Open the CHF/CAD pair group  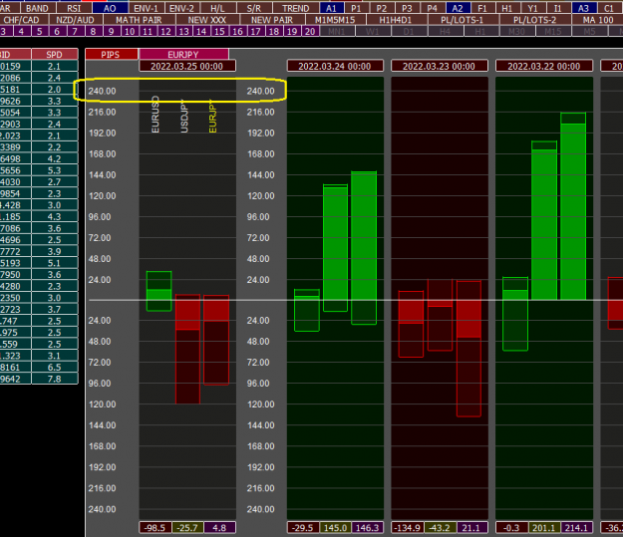(22, 20)
